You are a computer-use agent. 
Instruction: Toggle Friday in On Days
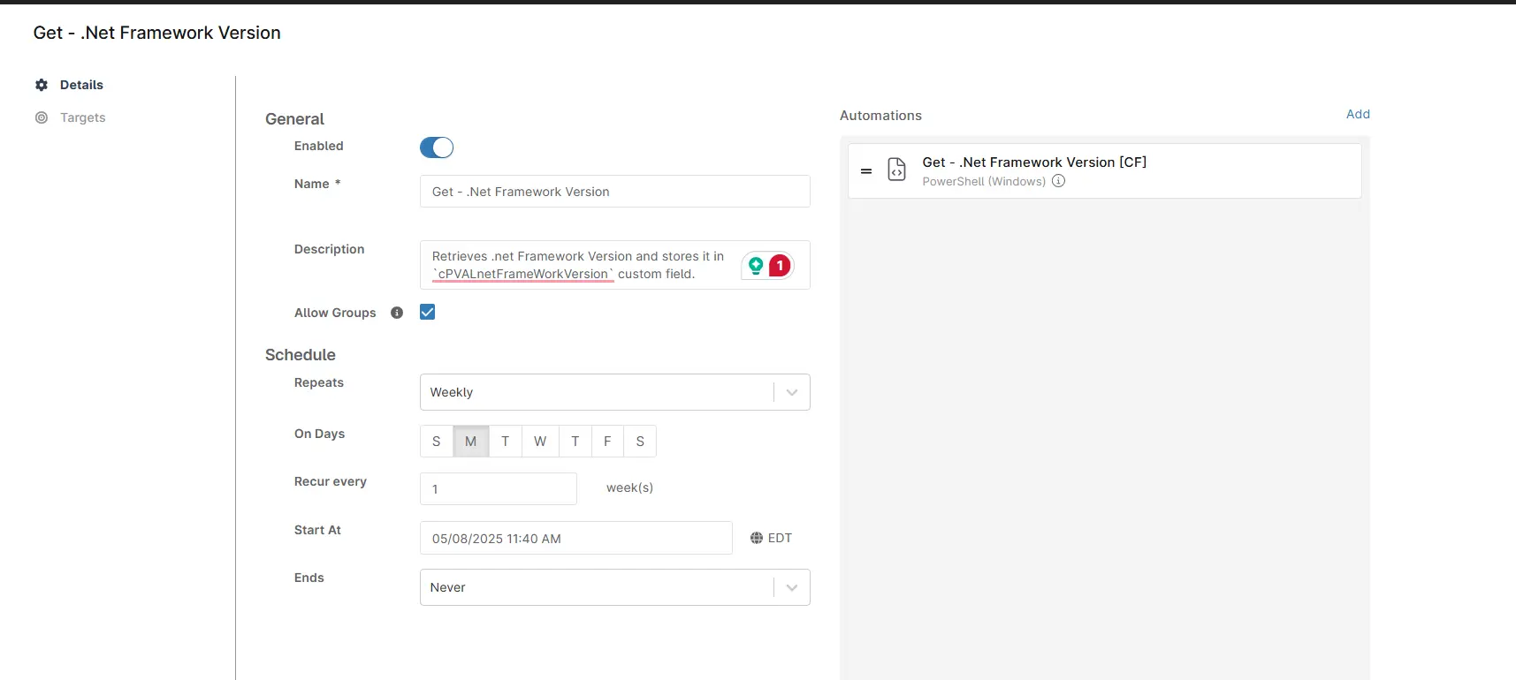tap(607, 442)
